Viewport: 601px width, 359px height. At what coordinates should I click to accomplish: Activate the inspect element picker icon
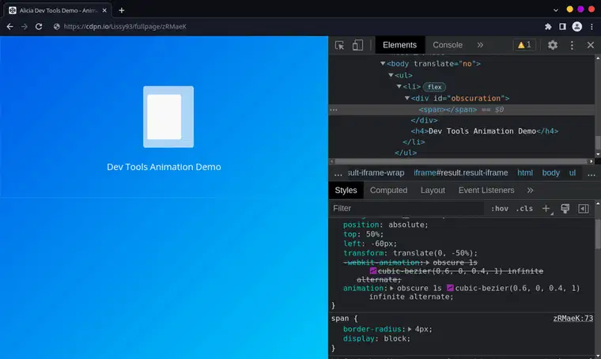point(339,45)
